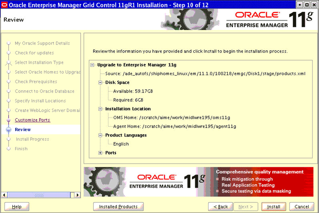Click Upgrade to Enterprise Manager 11g label
Viewport: 319px width, 213px height.
coord(137,65)
